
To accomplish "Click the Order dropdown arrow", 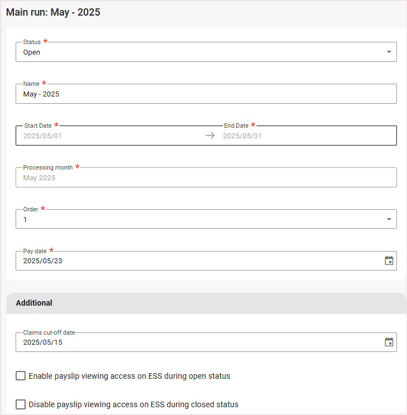I will click(389, 219).
